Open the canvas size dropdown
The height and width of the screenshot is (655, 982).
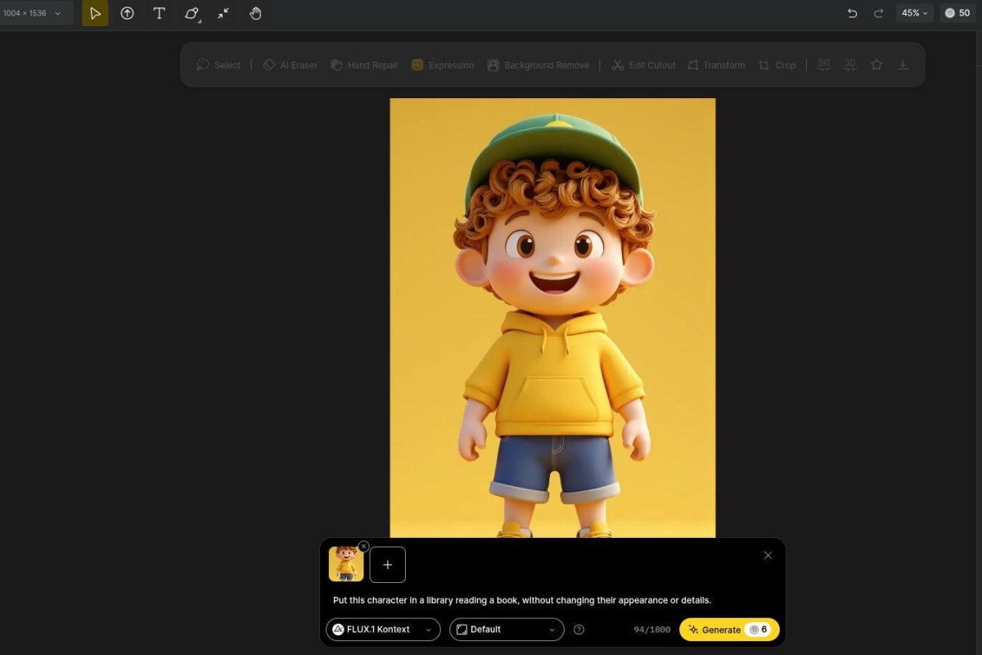[36, 13]
